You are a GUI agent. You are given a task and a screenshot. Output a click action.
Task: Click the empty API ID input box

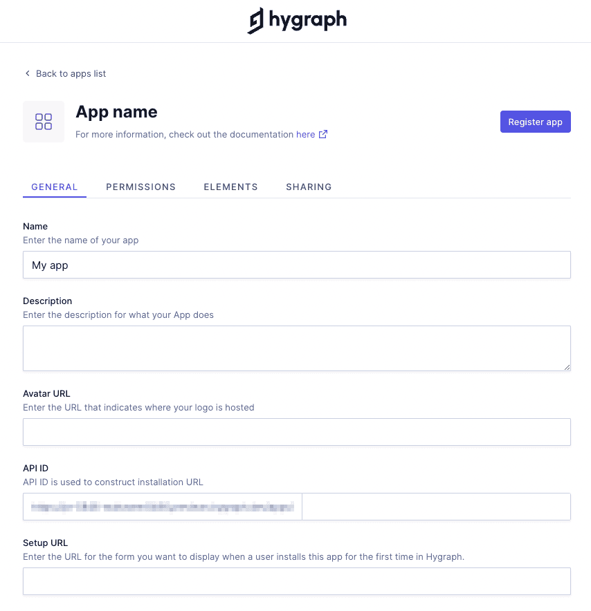point(436,507)
